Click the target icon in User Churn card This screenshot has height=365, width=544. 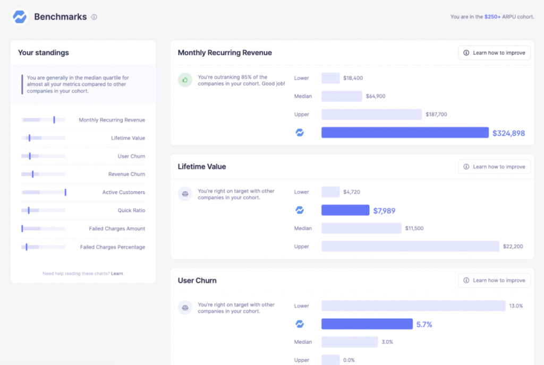[185, 308]
